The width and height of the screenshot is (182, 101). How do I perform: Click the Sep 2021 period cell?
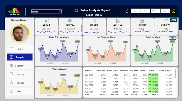coord(89,75)
